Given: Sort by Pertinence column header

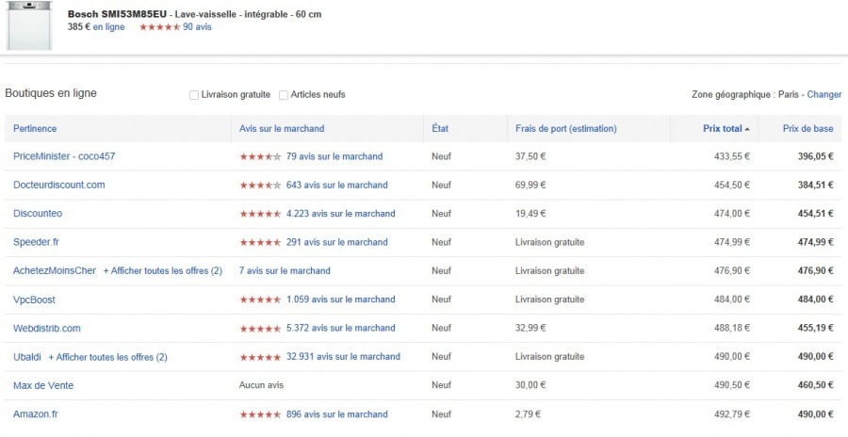Looking at the screenshot, I should pos(35,128).
